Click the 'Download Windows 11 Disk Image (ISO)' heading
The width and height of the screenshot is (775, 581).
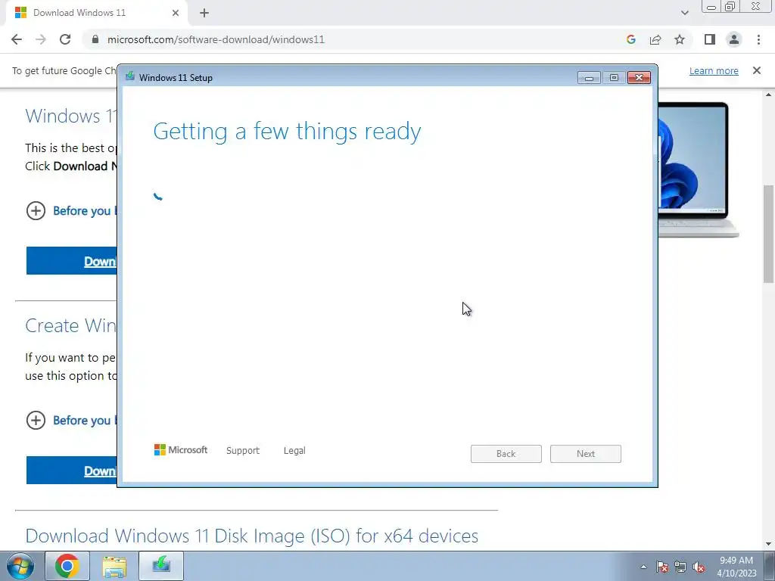pyautogui.click(x=251, y=536)
